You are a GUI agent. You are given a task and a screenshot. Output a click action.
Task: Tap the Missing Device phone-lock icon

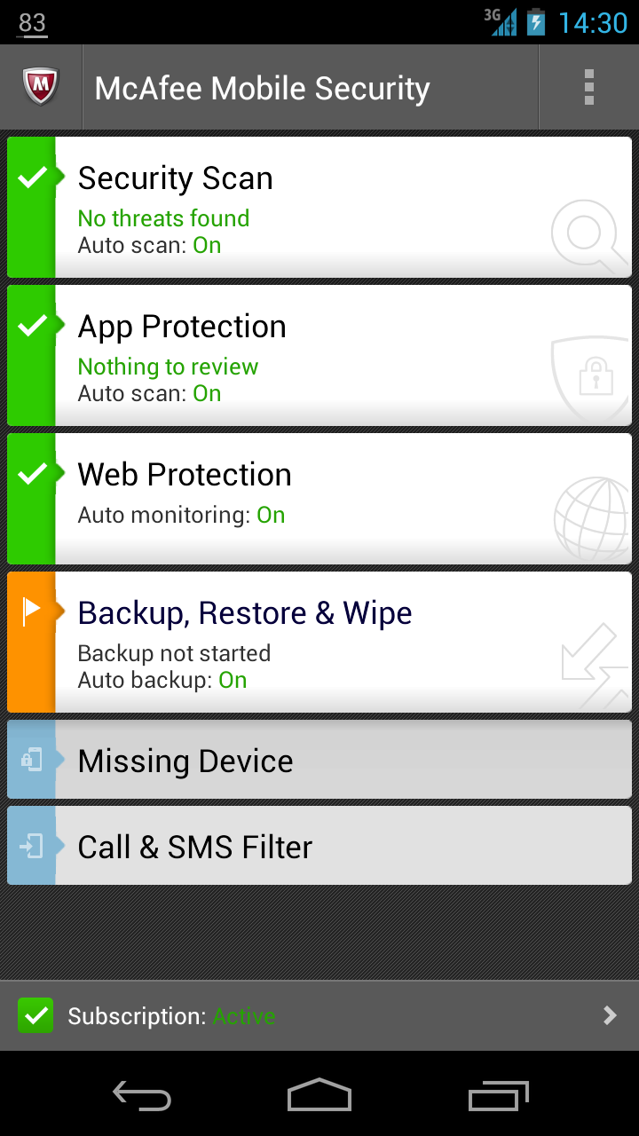pyautogui.click(x=31, y=760)
